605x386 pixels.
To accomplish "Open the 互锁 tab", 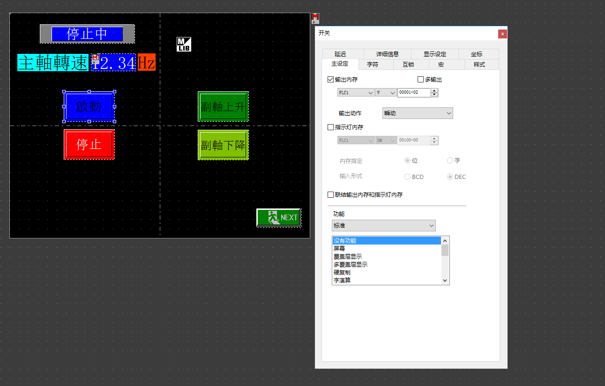I will click(x=408, y=65).
